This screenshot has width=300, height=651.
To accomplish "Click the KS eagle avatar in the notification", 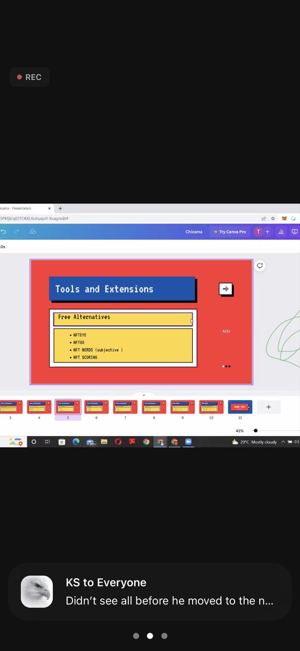I will [x=37, y=592].
